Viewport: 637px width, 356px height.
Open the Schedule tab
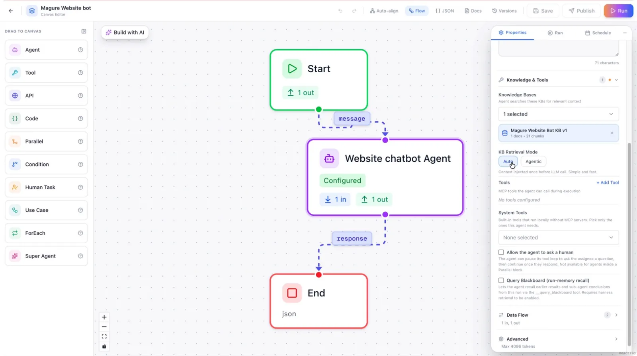pos(598,33)
